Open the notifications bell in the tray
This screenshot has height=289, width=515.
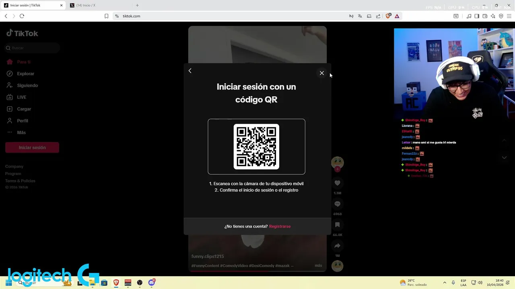click(x=508, y=283)
